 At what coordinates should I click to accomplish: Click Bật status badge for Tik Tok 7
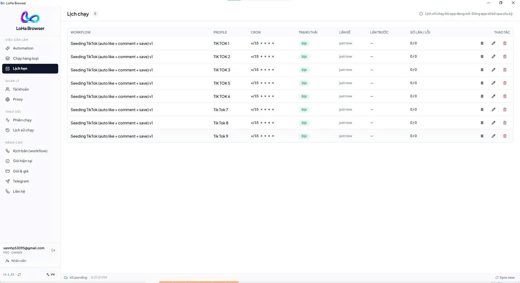pos(304,109)
